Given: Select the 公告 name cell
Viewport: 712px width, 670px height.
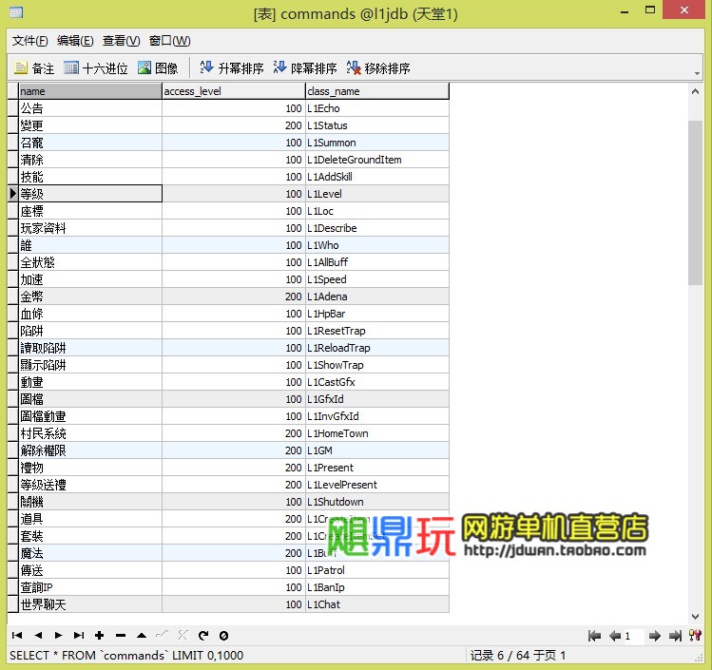Looking at the screenshot, I should pos(90,108).
